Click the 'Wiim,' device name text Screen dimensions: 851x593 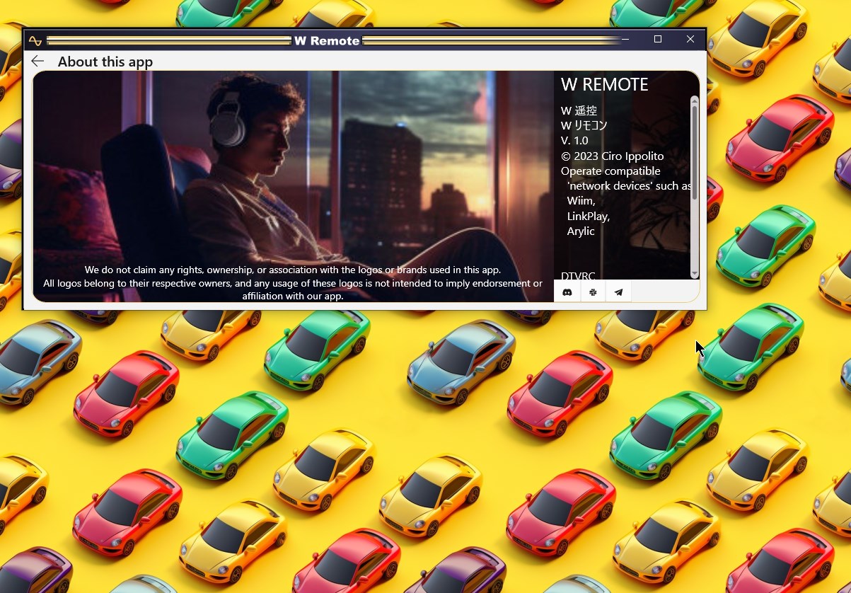pyautogui.click(x=581, y=200)
